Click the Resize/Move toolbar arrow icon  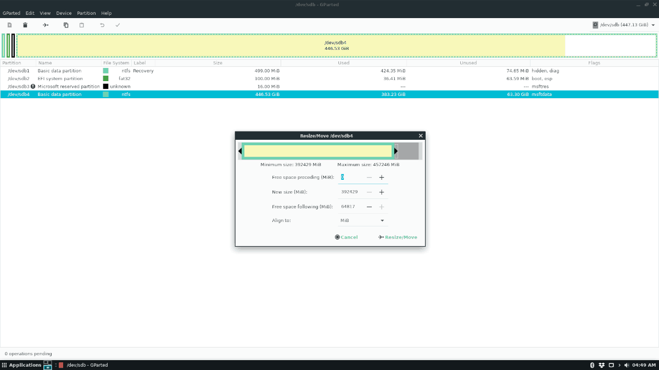coord(46,25)
